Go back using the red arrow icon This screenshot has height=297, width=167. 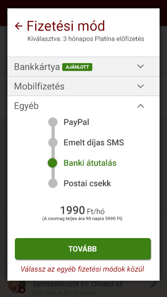point(19,26)
